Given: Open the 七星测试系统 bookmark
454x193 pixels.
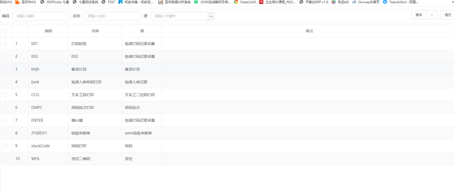Looking at the screenshot, I should pyautogui.click(x=85, y=2).
